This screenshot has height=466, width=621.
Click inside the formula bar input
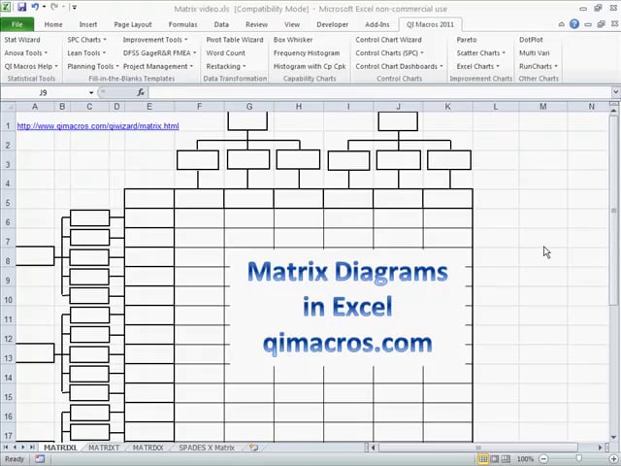pos(380,92)
